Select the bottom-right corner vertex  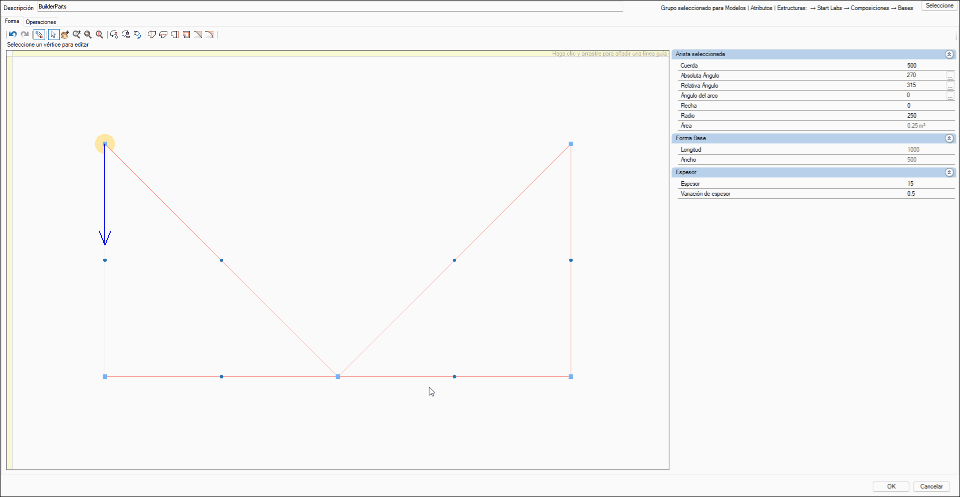coord(571,376)
